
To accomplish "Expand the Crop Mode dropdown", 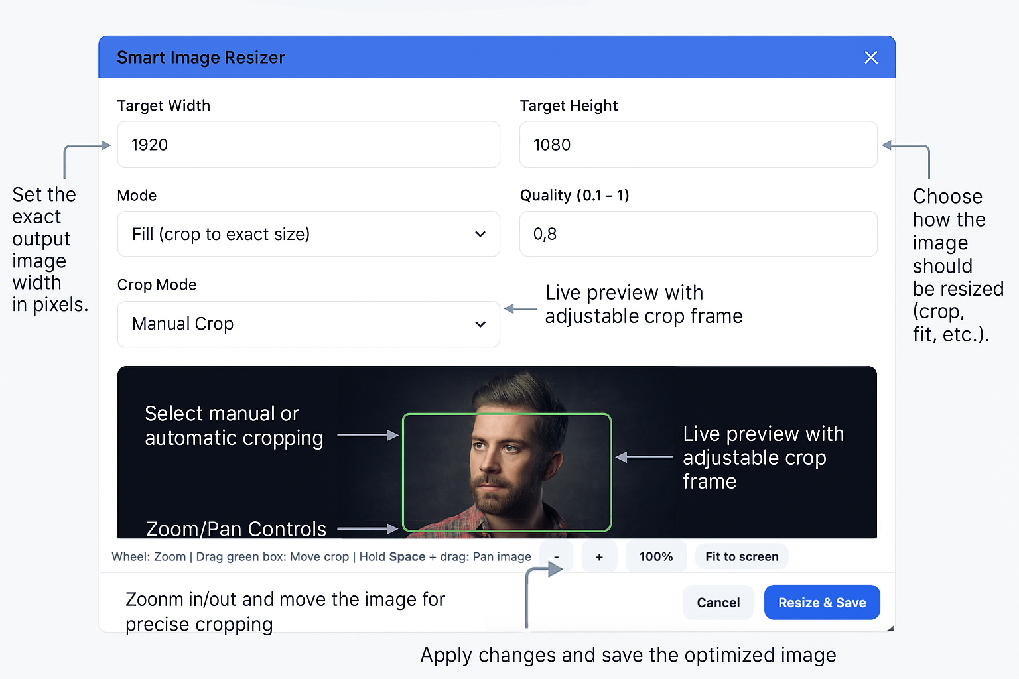I will [x=308, y=324].
